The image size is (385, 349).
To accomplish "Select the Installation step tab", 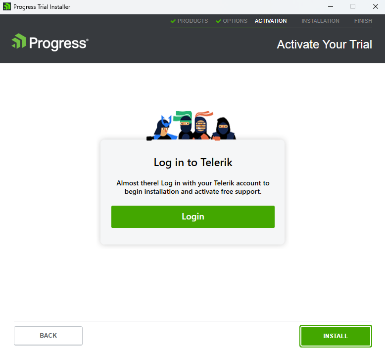I will tap(320, 21).
